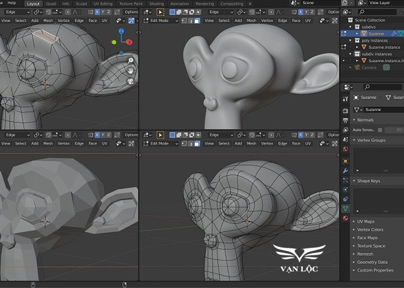Toggle proportional editing in top-left viewport header
Viewport: 404px width, 288px height.
coord(67,12)
